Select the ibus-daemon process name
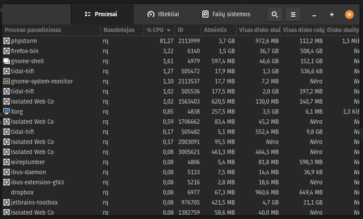 28,172
